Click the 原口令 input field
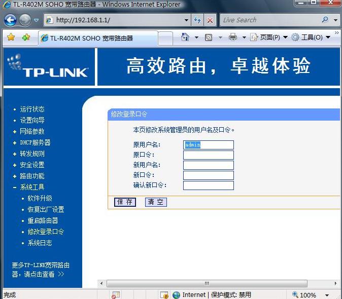Image resolution: width=342 pixels, height=299 pixels. tap(209, 155)
